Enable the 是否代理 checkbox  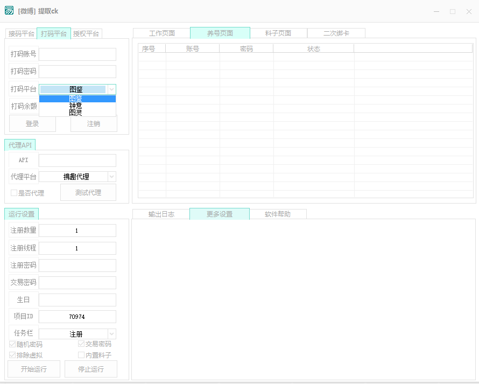15,193
